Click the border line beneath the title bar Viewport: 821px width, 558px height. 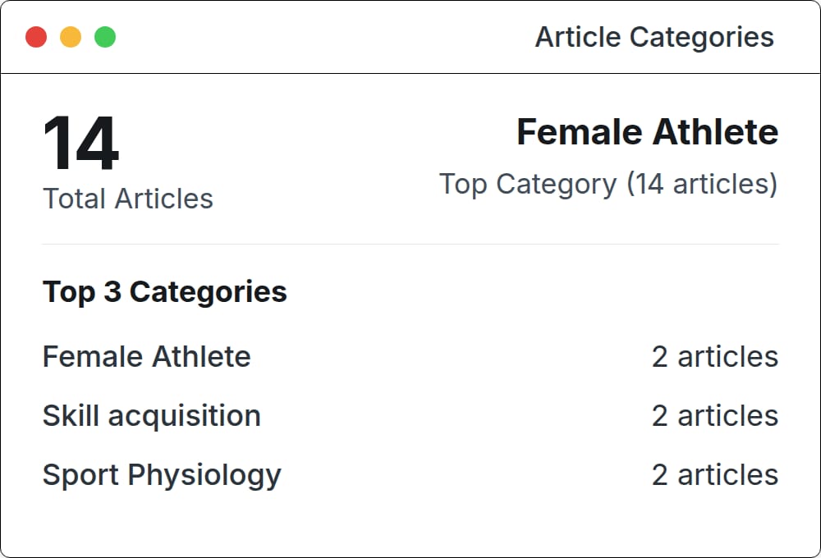point(410,74)
